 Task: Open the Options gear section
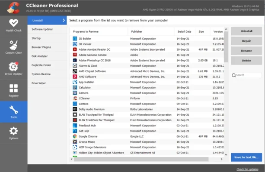pyautogui.click(x=13, y=133)
